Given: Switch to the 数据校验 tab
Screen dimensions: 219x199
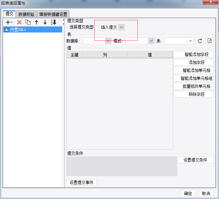Looking at the screenshot, I should click(x=26, y=14).
